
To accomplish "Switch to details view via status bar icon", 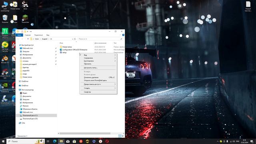I will tap(120, 136).
